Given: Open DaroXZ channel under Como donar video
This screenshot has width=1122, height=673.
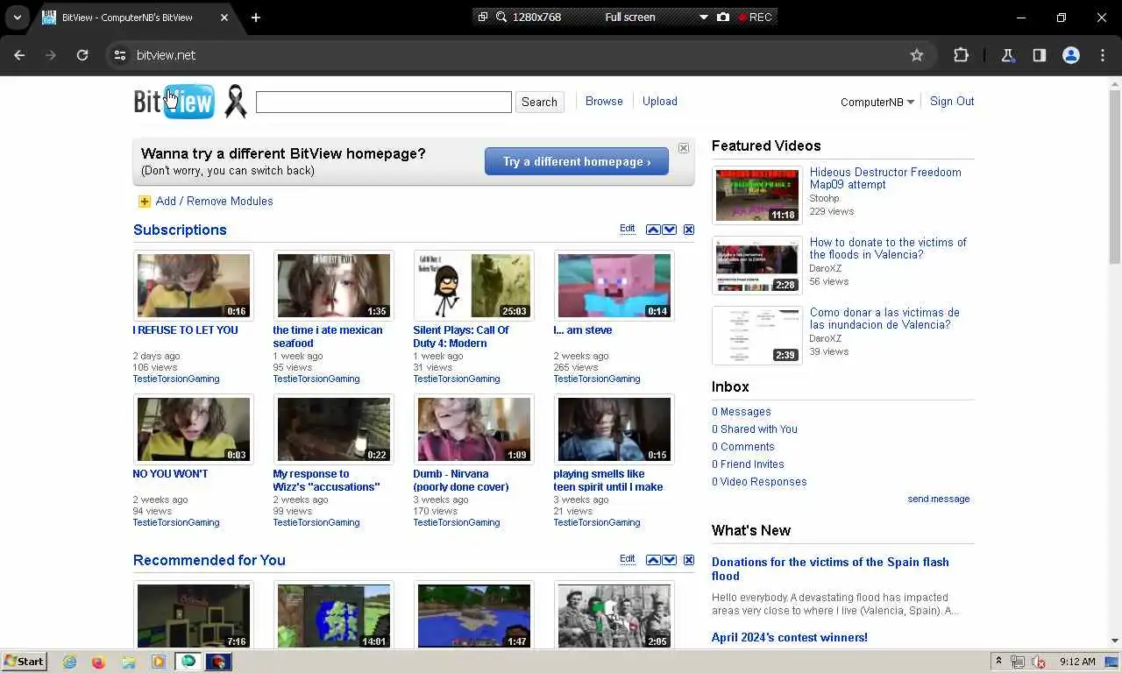Looking at the screenshot, I should pyautogui.click(x=826, y=338).
